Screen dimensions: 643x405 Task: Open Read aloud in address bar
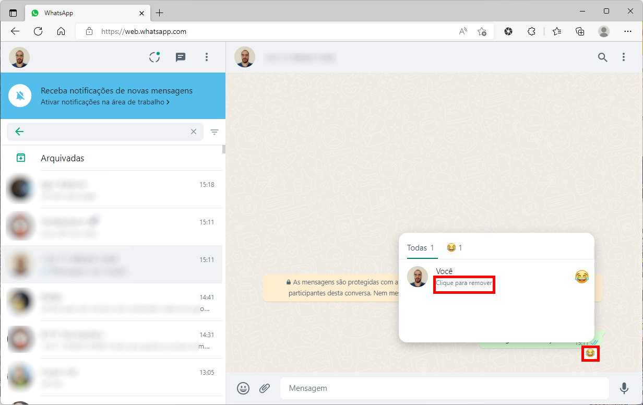pos(463,31)
